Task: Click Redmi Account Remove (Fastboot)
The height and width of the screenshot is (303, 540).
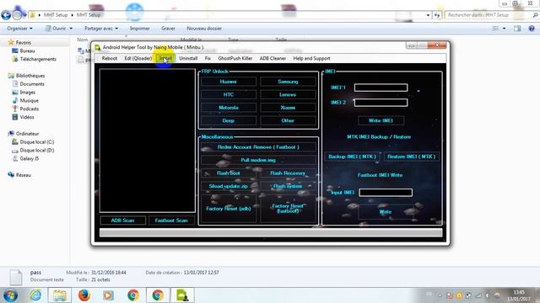Action: tap(258, 147)
